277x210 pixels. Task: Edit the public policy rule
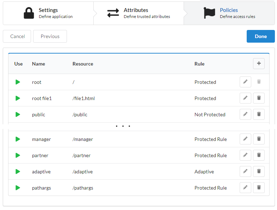coord(245,114)
